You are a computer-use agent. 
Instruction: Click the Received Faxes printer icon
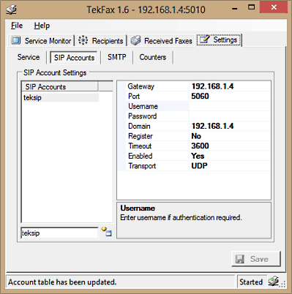135,40
